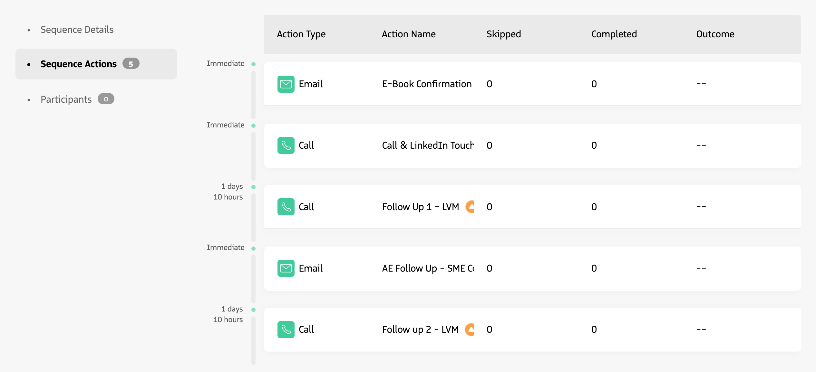This screenshot has height=372, width=816.
Task: Select the Call & LinkedIn Touch action row
Action: [532, 145]
